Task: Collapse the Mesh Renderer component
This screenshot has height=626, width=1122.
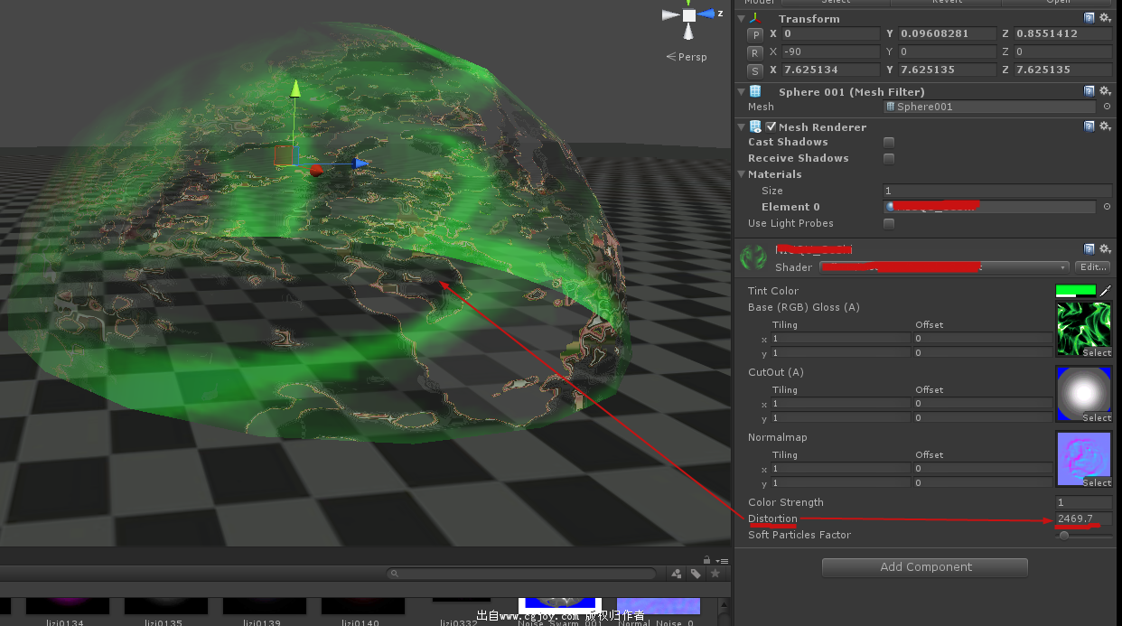Action: click(x=742, y=126)
